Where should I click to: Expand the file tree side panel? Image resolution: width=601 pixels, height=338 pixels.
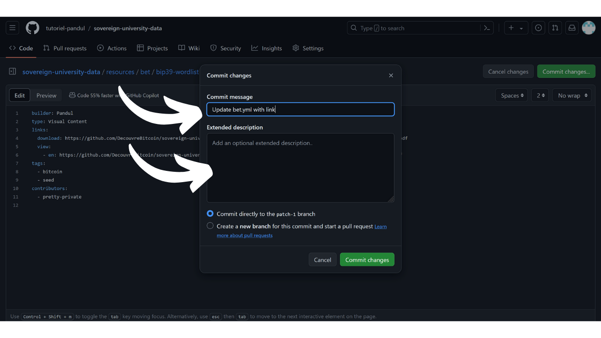(13, 72)
